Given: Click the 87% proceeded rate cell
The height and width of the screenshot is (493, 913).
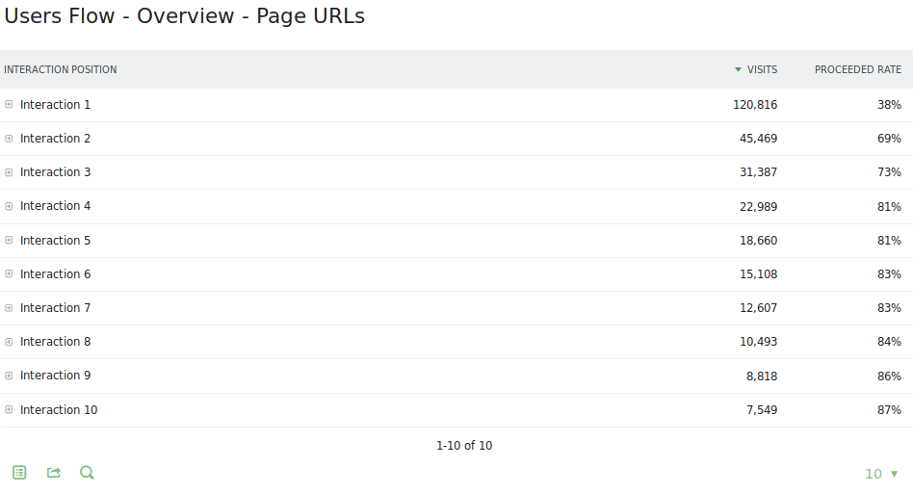Looking at the screenshot, I should [x=889, y=410].
